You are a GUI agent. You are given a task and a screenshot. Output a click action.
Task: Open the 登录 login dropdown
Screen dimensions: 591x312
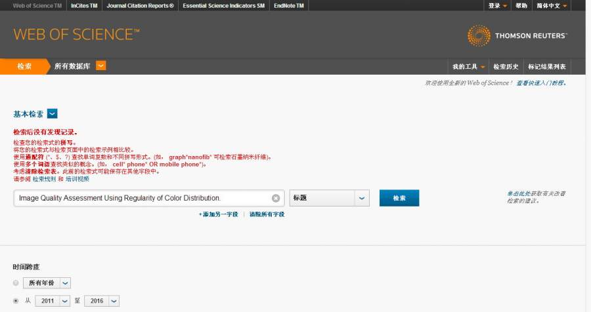pos(498,6)
